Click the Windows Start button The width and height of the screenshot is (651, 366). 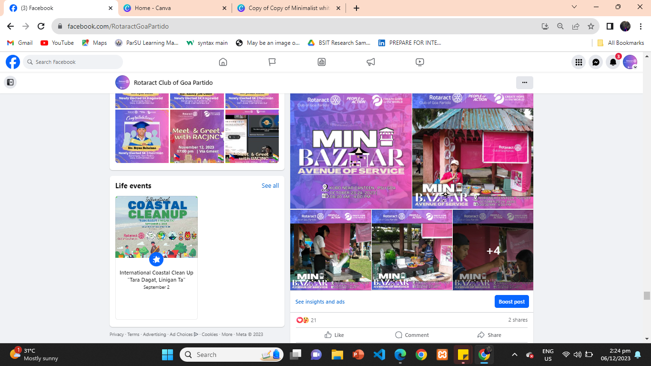click(167, 355)
